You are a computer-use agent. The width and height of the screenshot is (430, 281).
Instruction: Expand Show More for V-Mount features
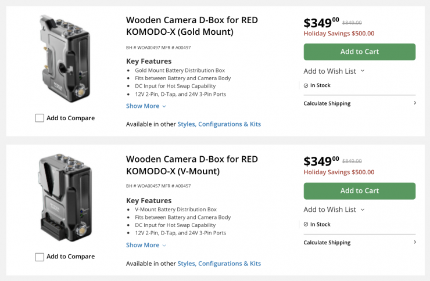[146, 245]
